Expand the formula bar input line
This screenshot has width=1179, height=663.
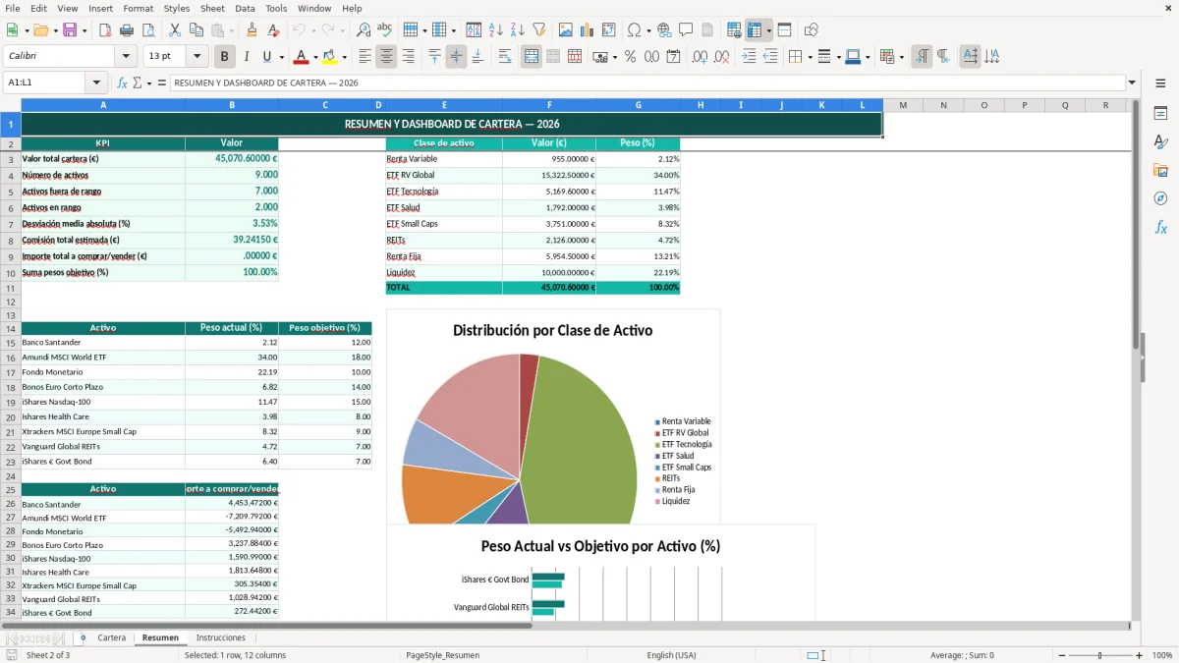coord(1132,83)
